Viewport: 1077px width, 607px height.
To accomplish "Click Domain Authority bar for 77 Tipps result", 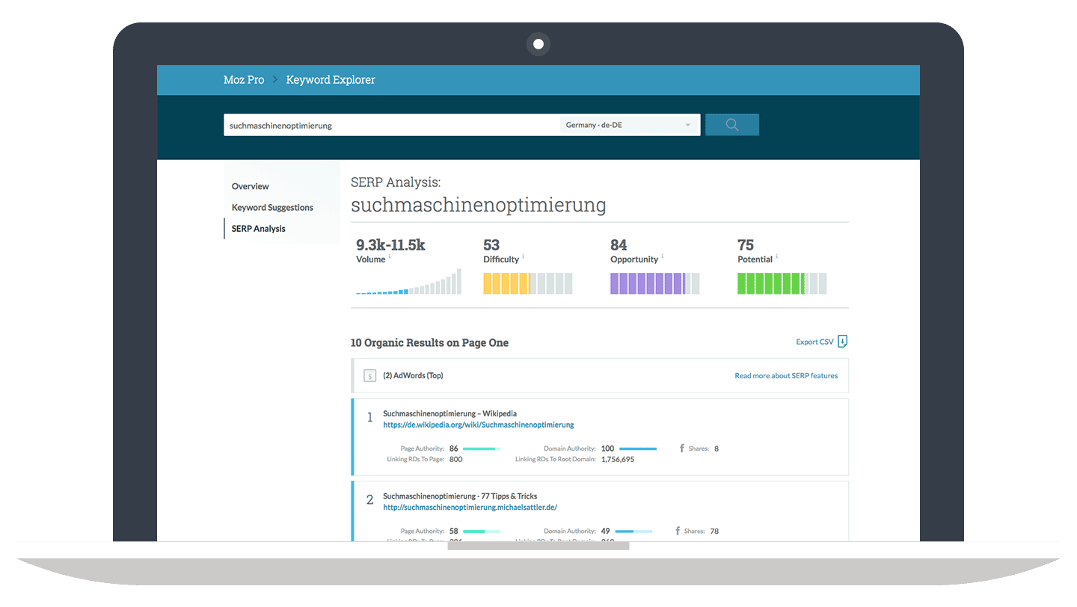I will 633,531.
